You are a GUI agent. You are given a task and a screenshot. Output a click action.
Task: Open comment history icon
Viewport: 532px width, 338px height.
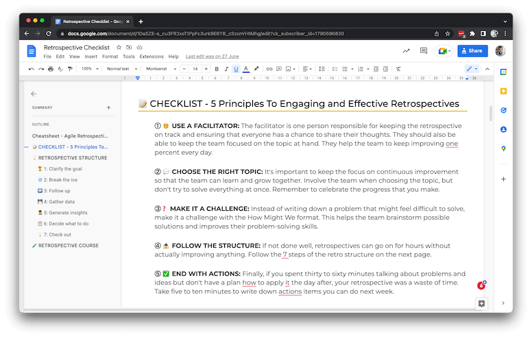point(424,51)
